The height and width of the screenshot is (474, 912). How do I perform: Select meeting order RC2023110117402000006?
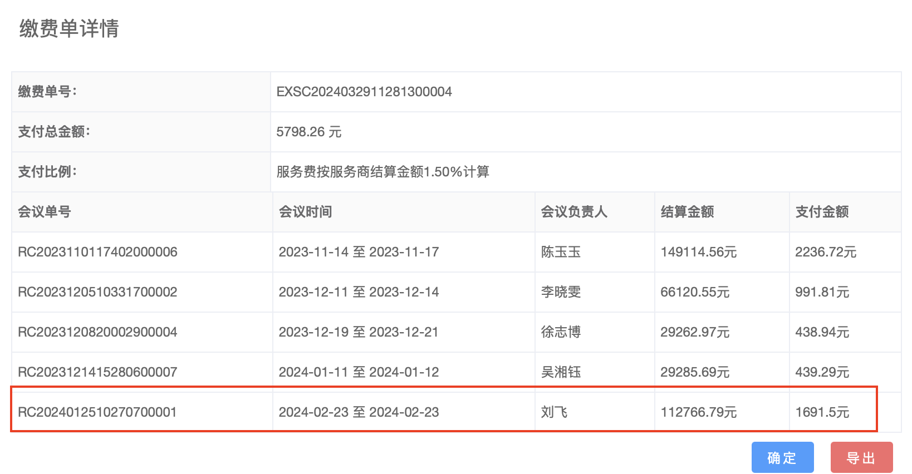click(x=97, y=252)
